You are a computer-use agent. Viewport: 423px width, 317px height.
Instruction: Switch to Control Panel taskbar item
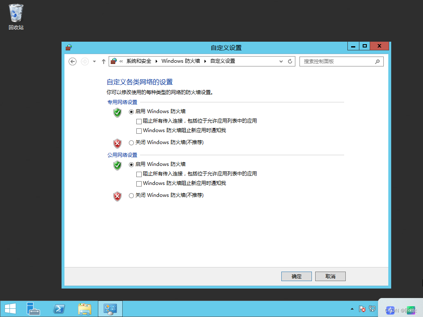110,309
